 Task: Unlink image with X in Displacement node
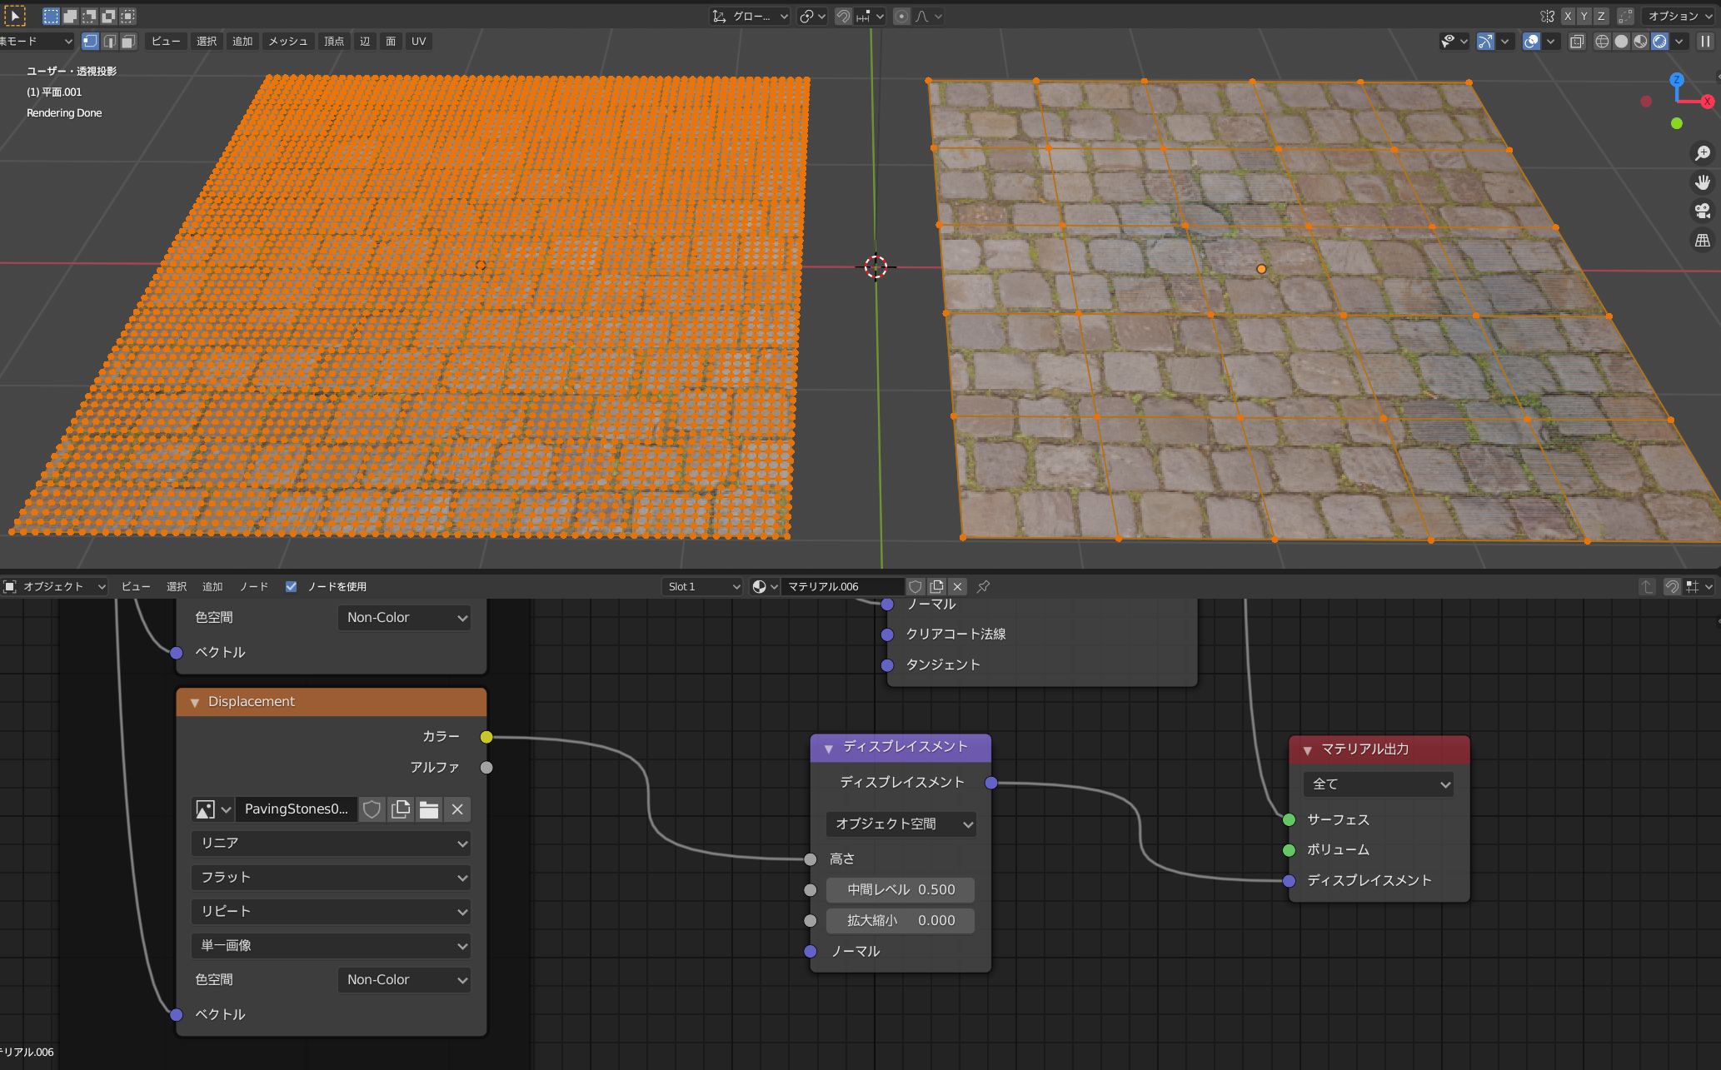click(457, 809)
